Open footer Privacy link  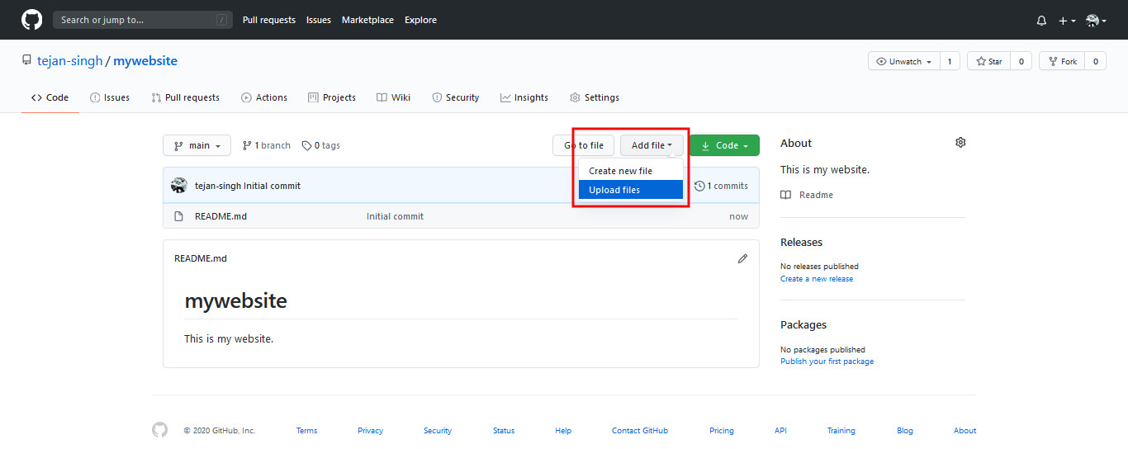pos(370,431)
